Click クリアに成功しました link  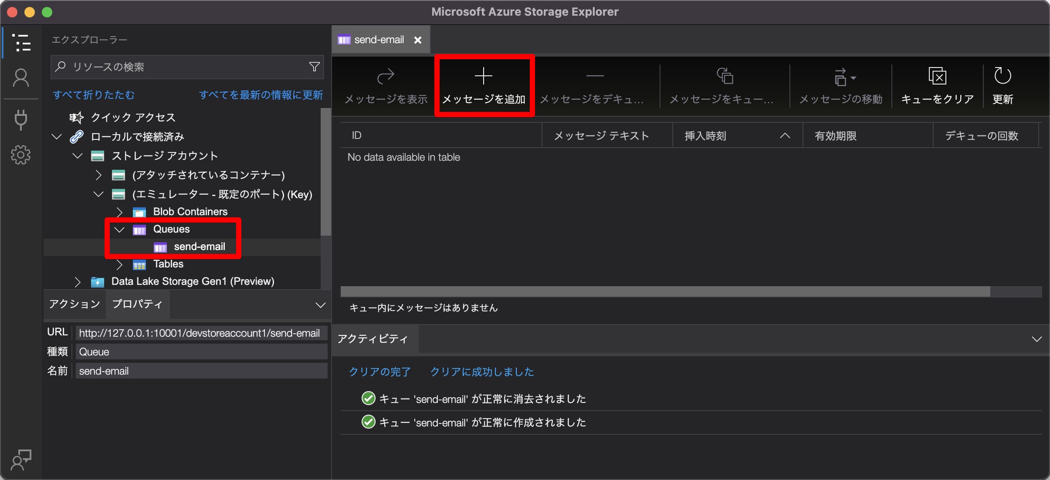pos(482,372)
